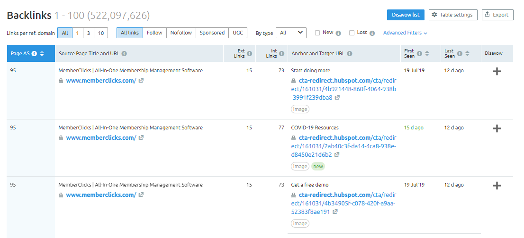Click disavow plus icon for COVID-19 Resources row

click(x=497, y=128)
